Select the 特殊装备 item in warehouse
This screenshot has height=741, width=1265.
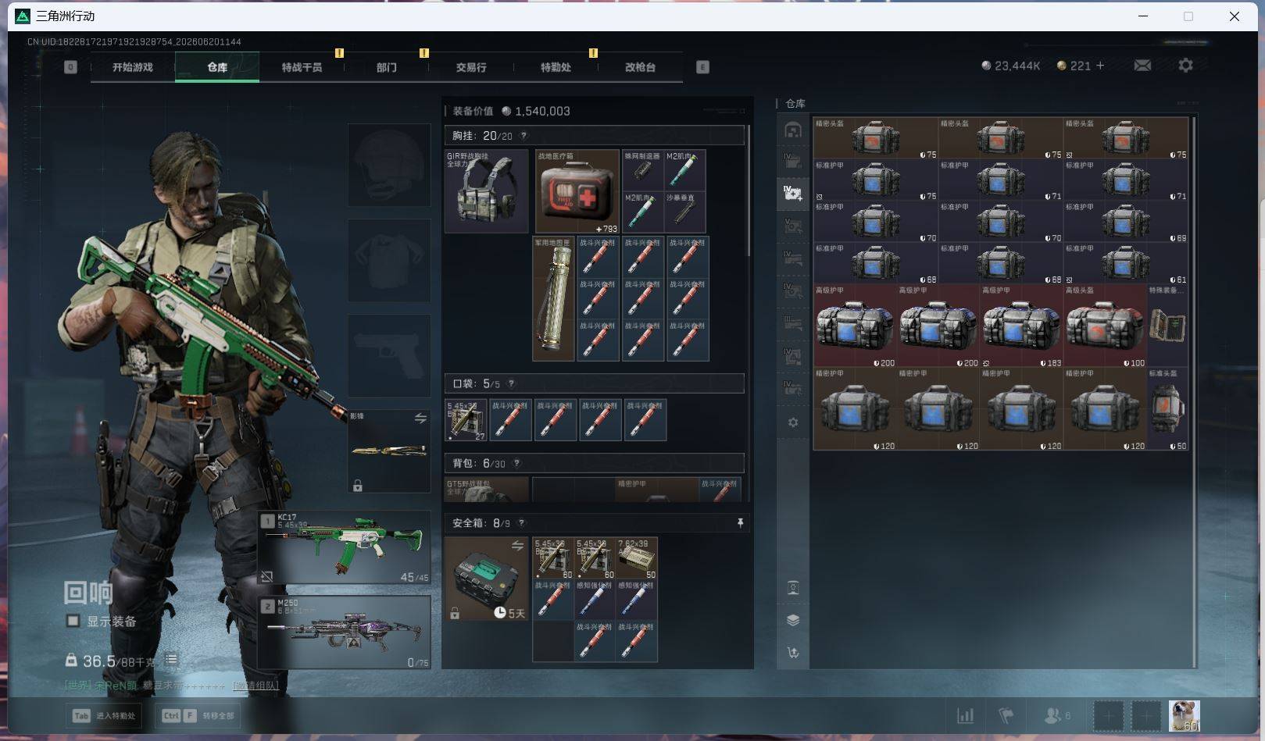tap(1167, 326)
